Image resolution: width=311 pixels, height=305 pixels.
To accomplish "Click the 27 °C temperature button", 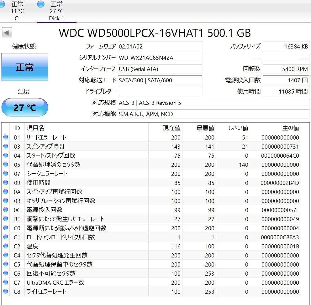I will tap(25, 108).
